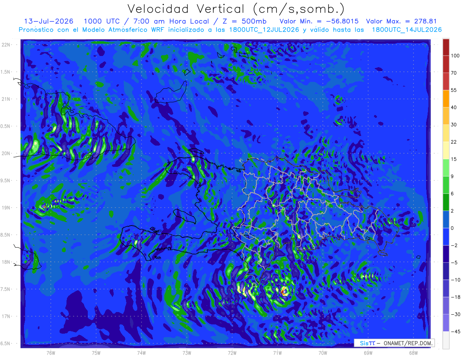Click the 76W longitude label
Screen dimensions: 464x358
point(51,353)
